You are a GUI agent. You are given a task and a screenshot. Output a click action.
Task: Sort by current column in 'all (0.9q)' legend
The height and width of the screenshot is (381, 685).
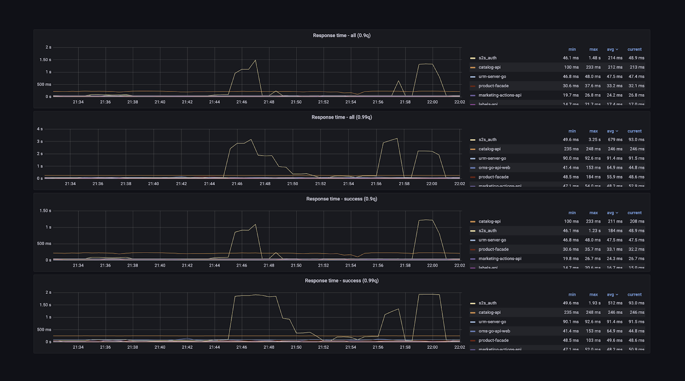tap(634, 50)
